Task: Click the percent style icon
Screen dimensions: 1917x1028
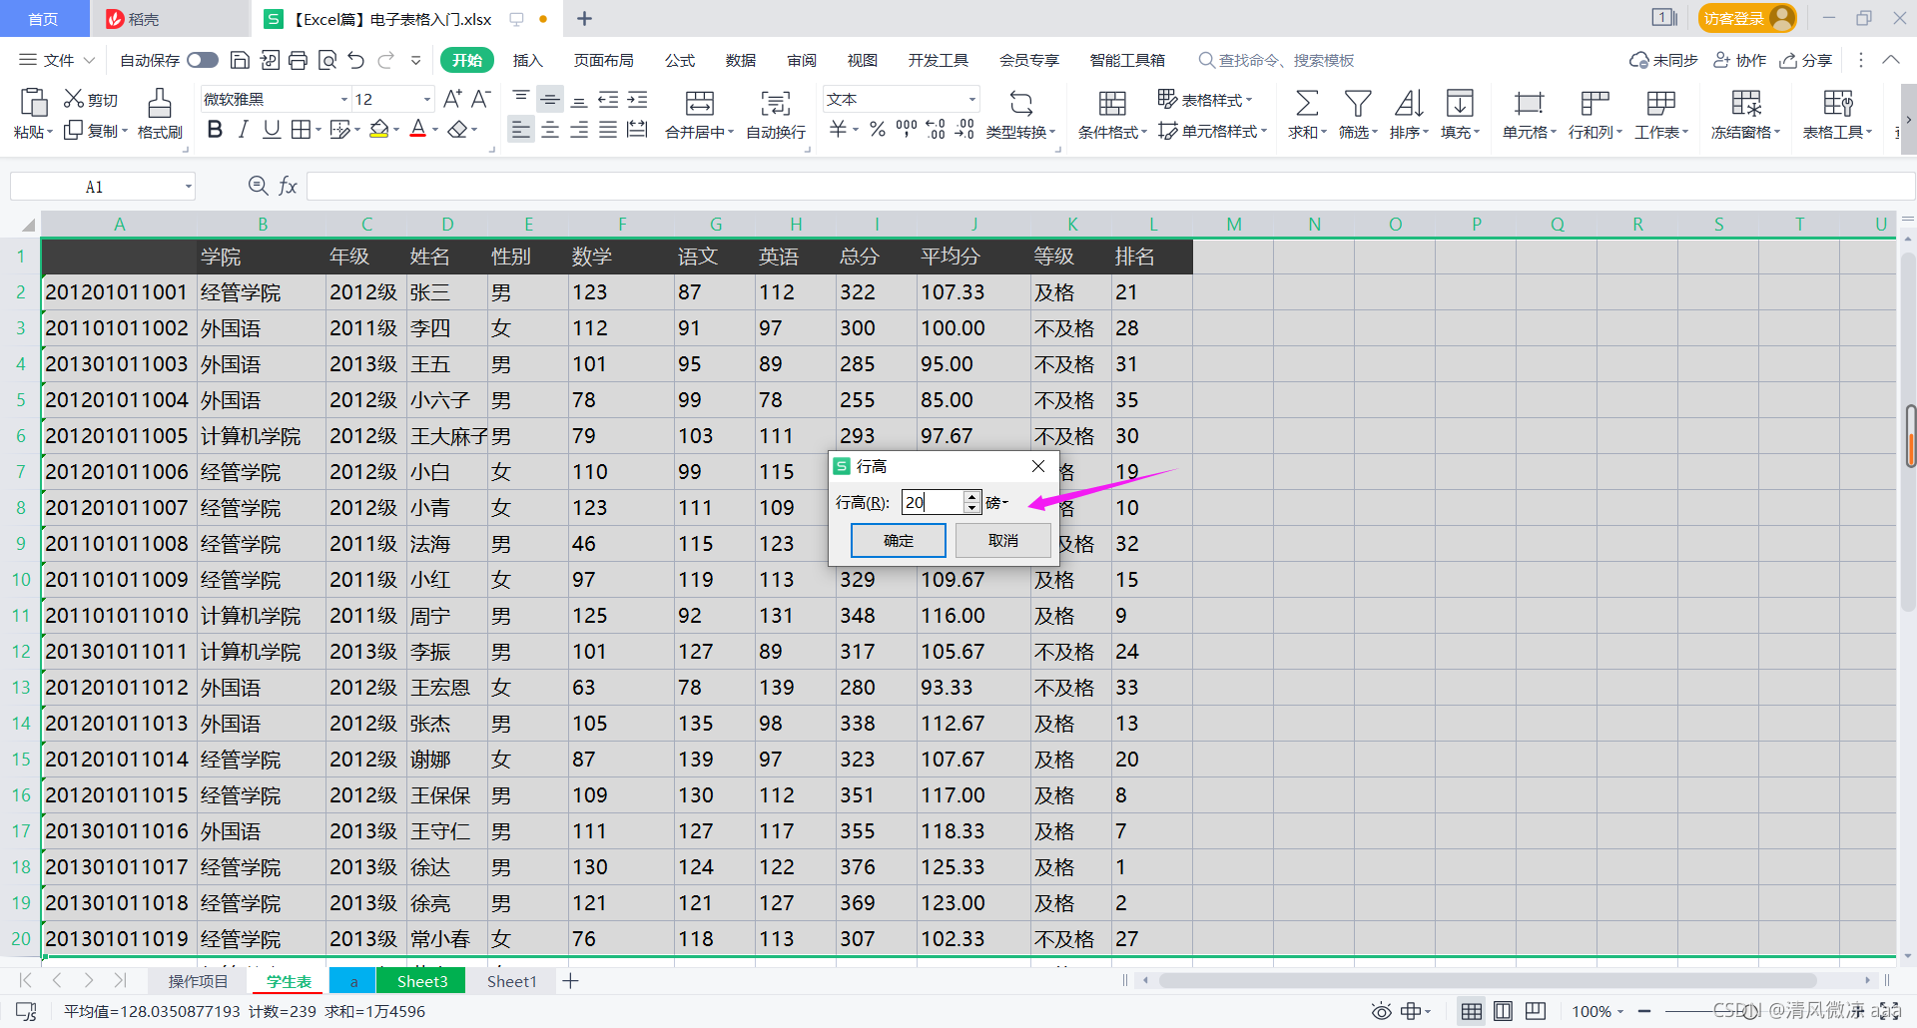Action: 877,130
